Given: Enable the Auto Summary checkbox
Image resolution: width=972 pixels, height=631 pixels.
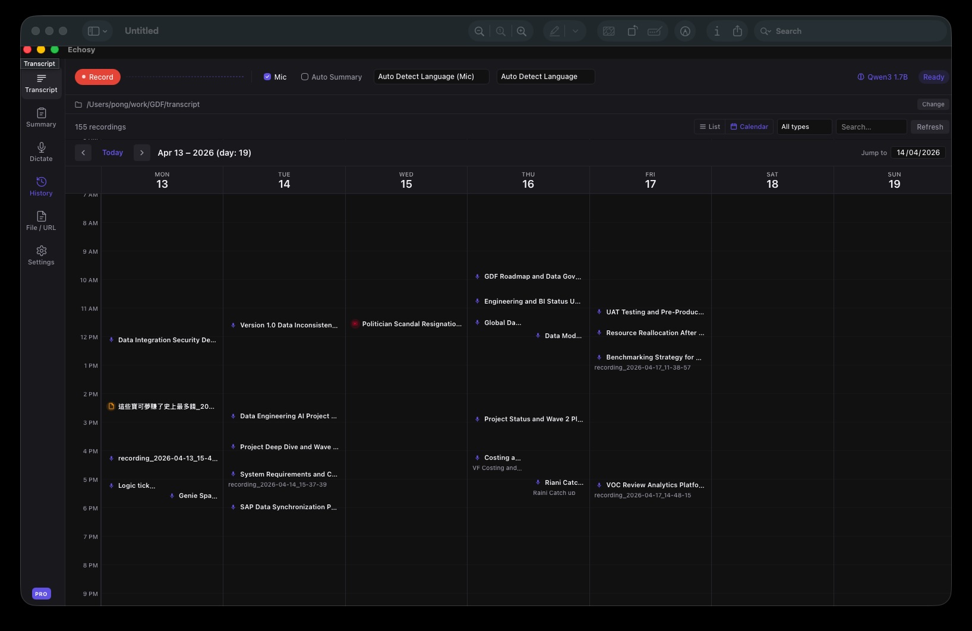Looking at the screenshot, I should pyautogui.click(x=305, y=77).
